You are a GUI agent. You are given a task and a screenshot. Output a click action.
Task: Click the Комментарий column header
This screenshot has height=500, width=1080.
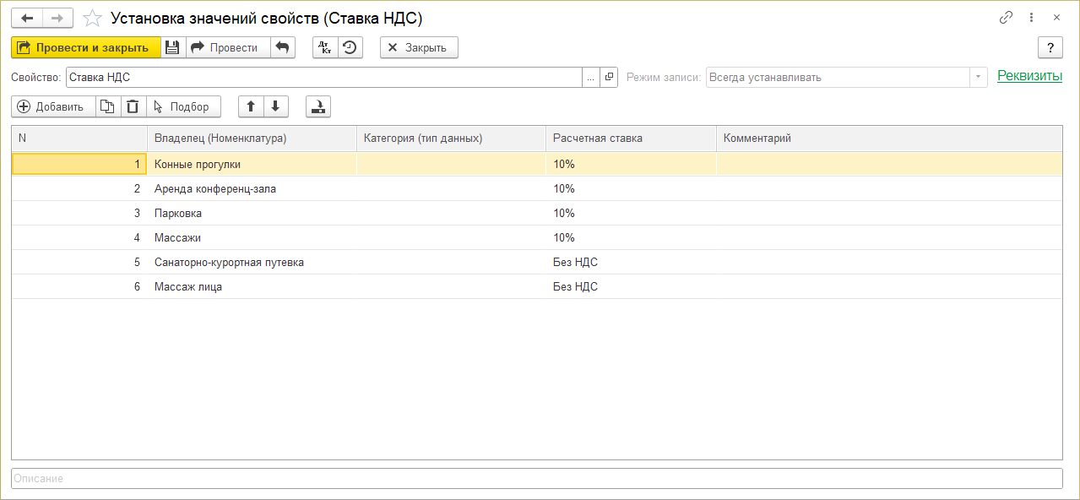coord(889,138)
